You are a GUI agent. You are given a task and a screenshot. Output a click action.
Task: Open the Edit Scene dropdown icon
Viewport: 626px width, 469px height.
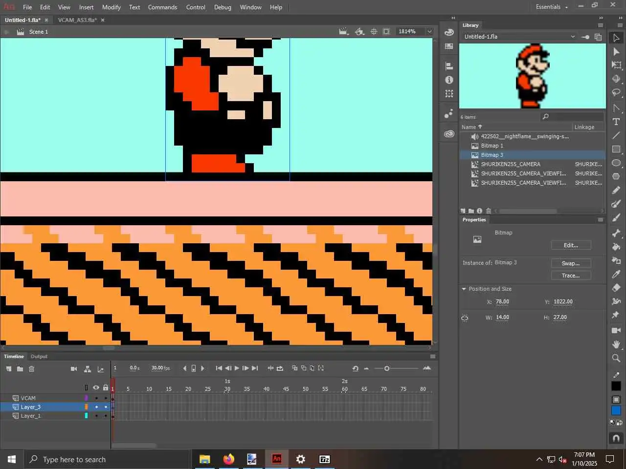point(344,31)
